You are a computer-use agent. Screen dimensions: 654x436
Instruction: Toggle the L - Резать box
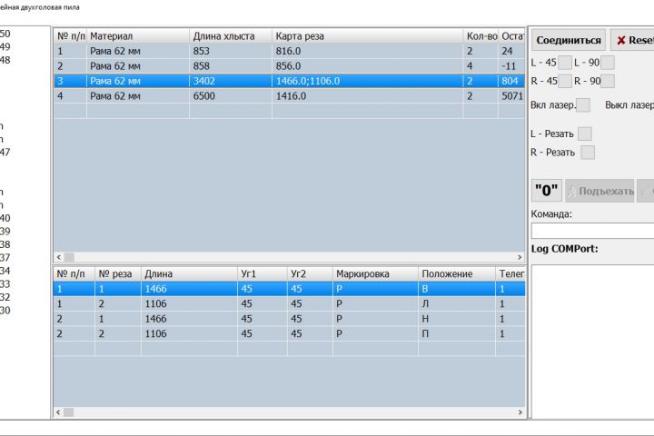pyautogui.click(x=585, y=134)
